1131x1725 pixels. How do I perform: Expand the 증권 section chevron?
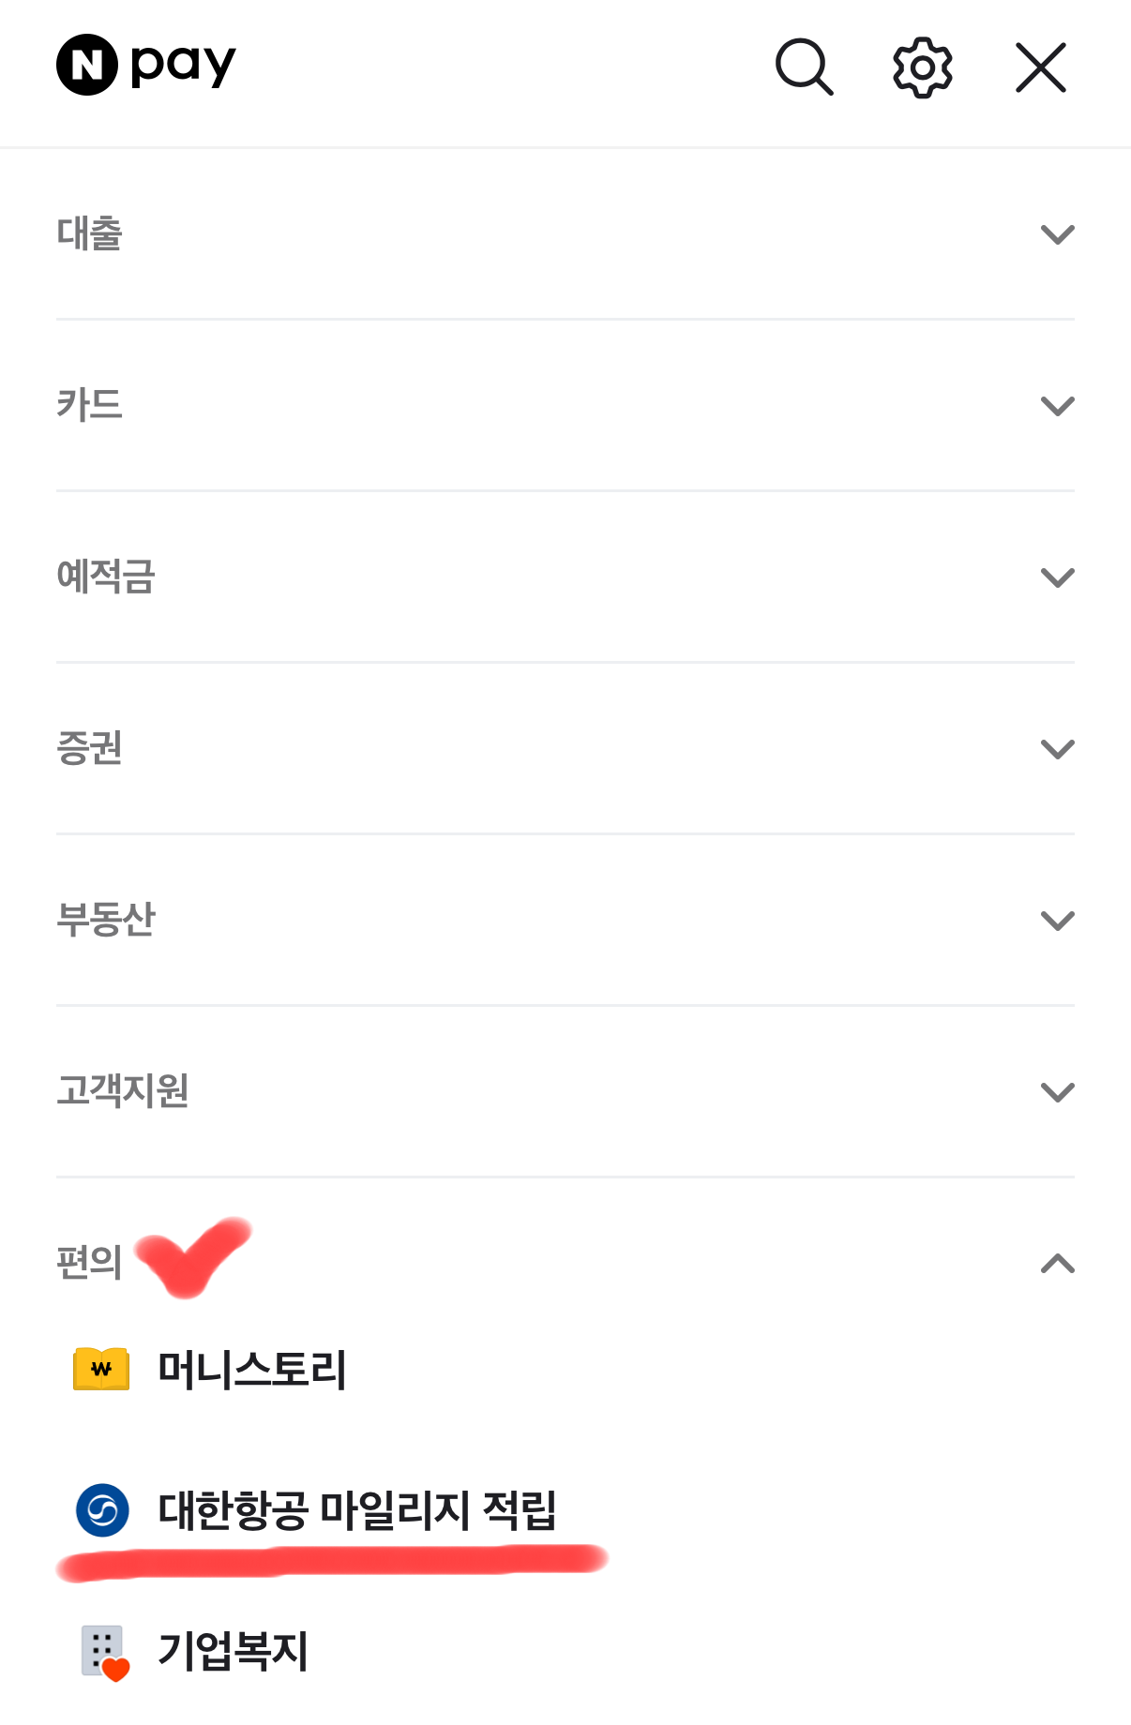coord(1057,749)
